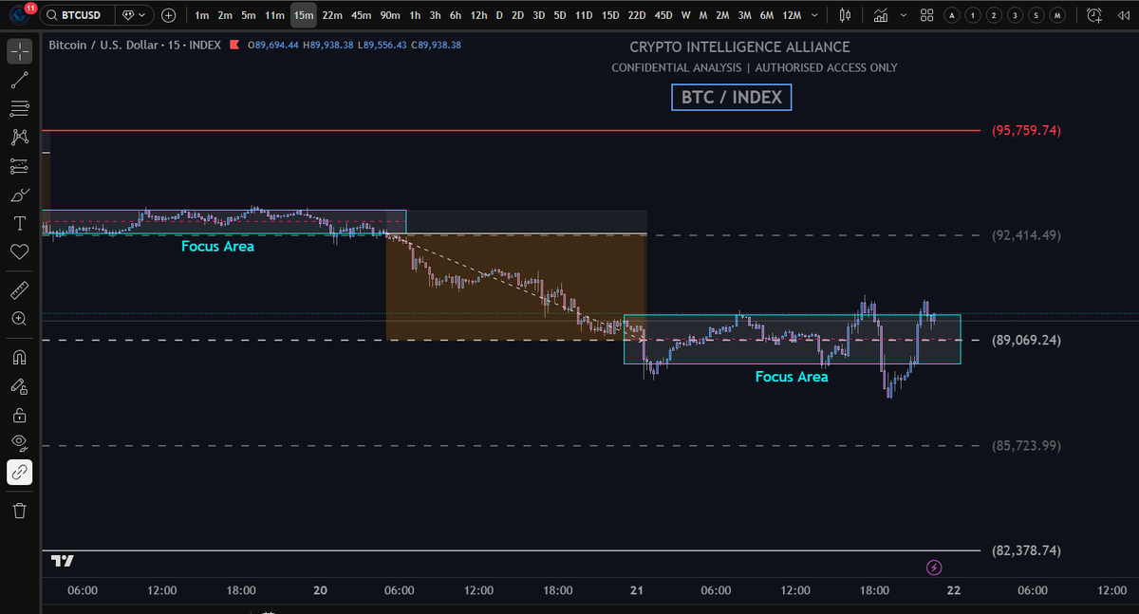Switch to the 3D timeframe

[x=538, y=15]
